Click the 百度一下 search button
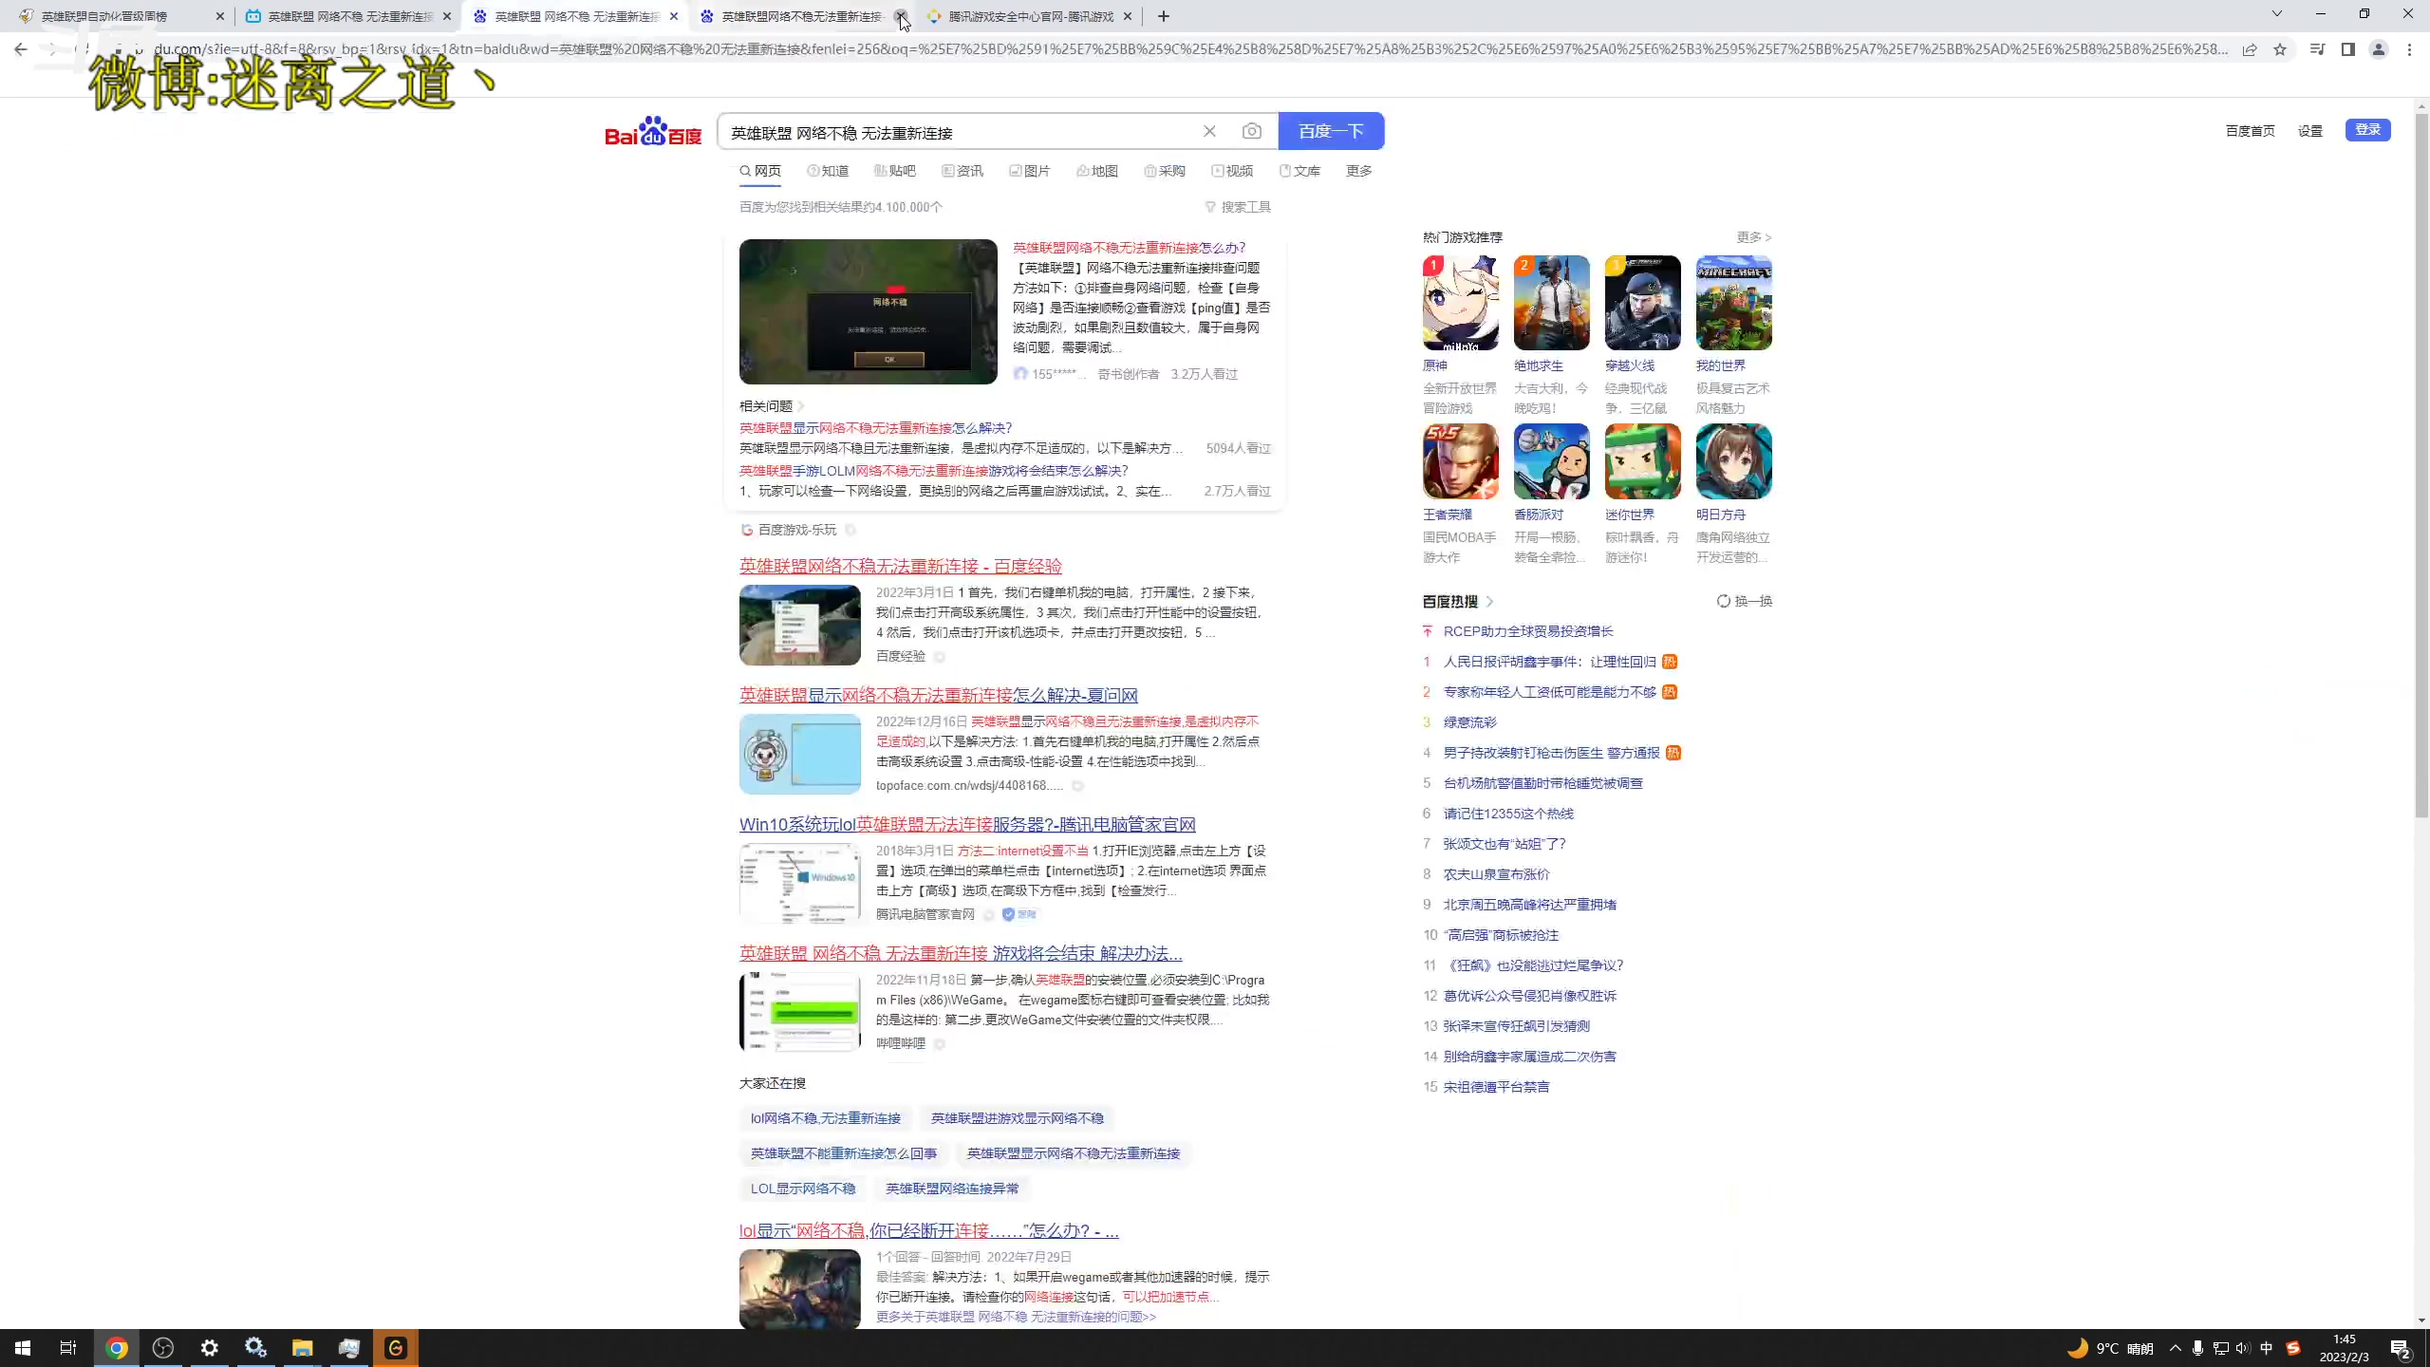 coord(1330,131)
